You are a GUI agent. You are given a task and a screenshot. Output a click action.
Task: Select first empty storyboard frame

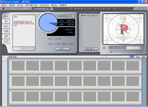pos(18,66)
